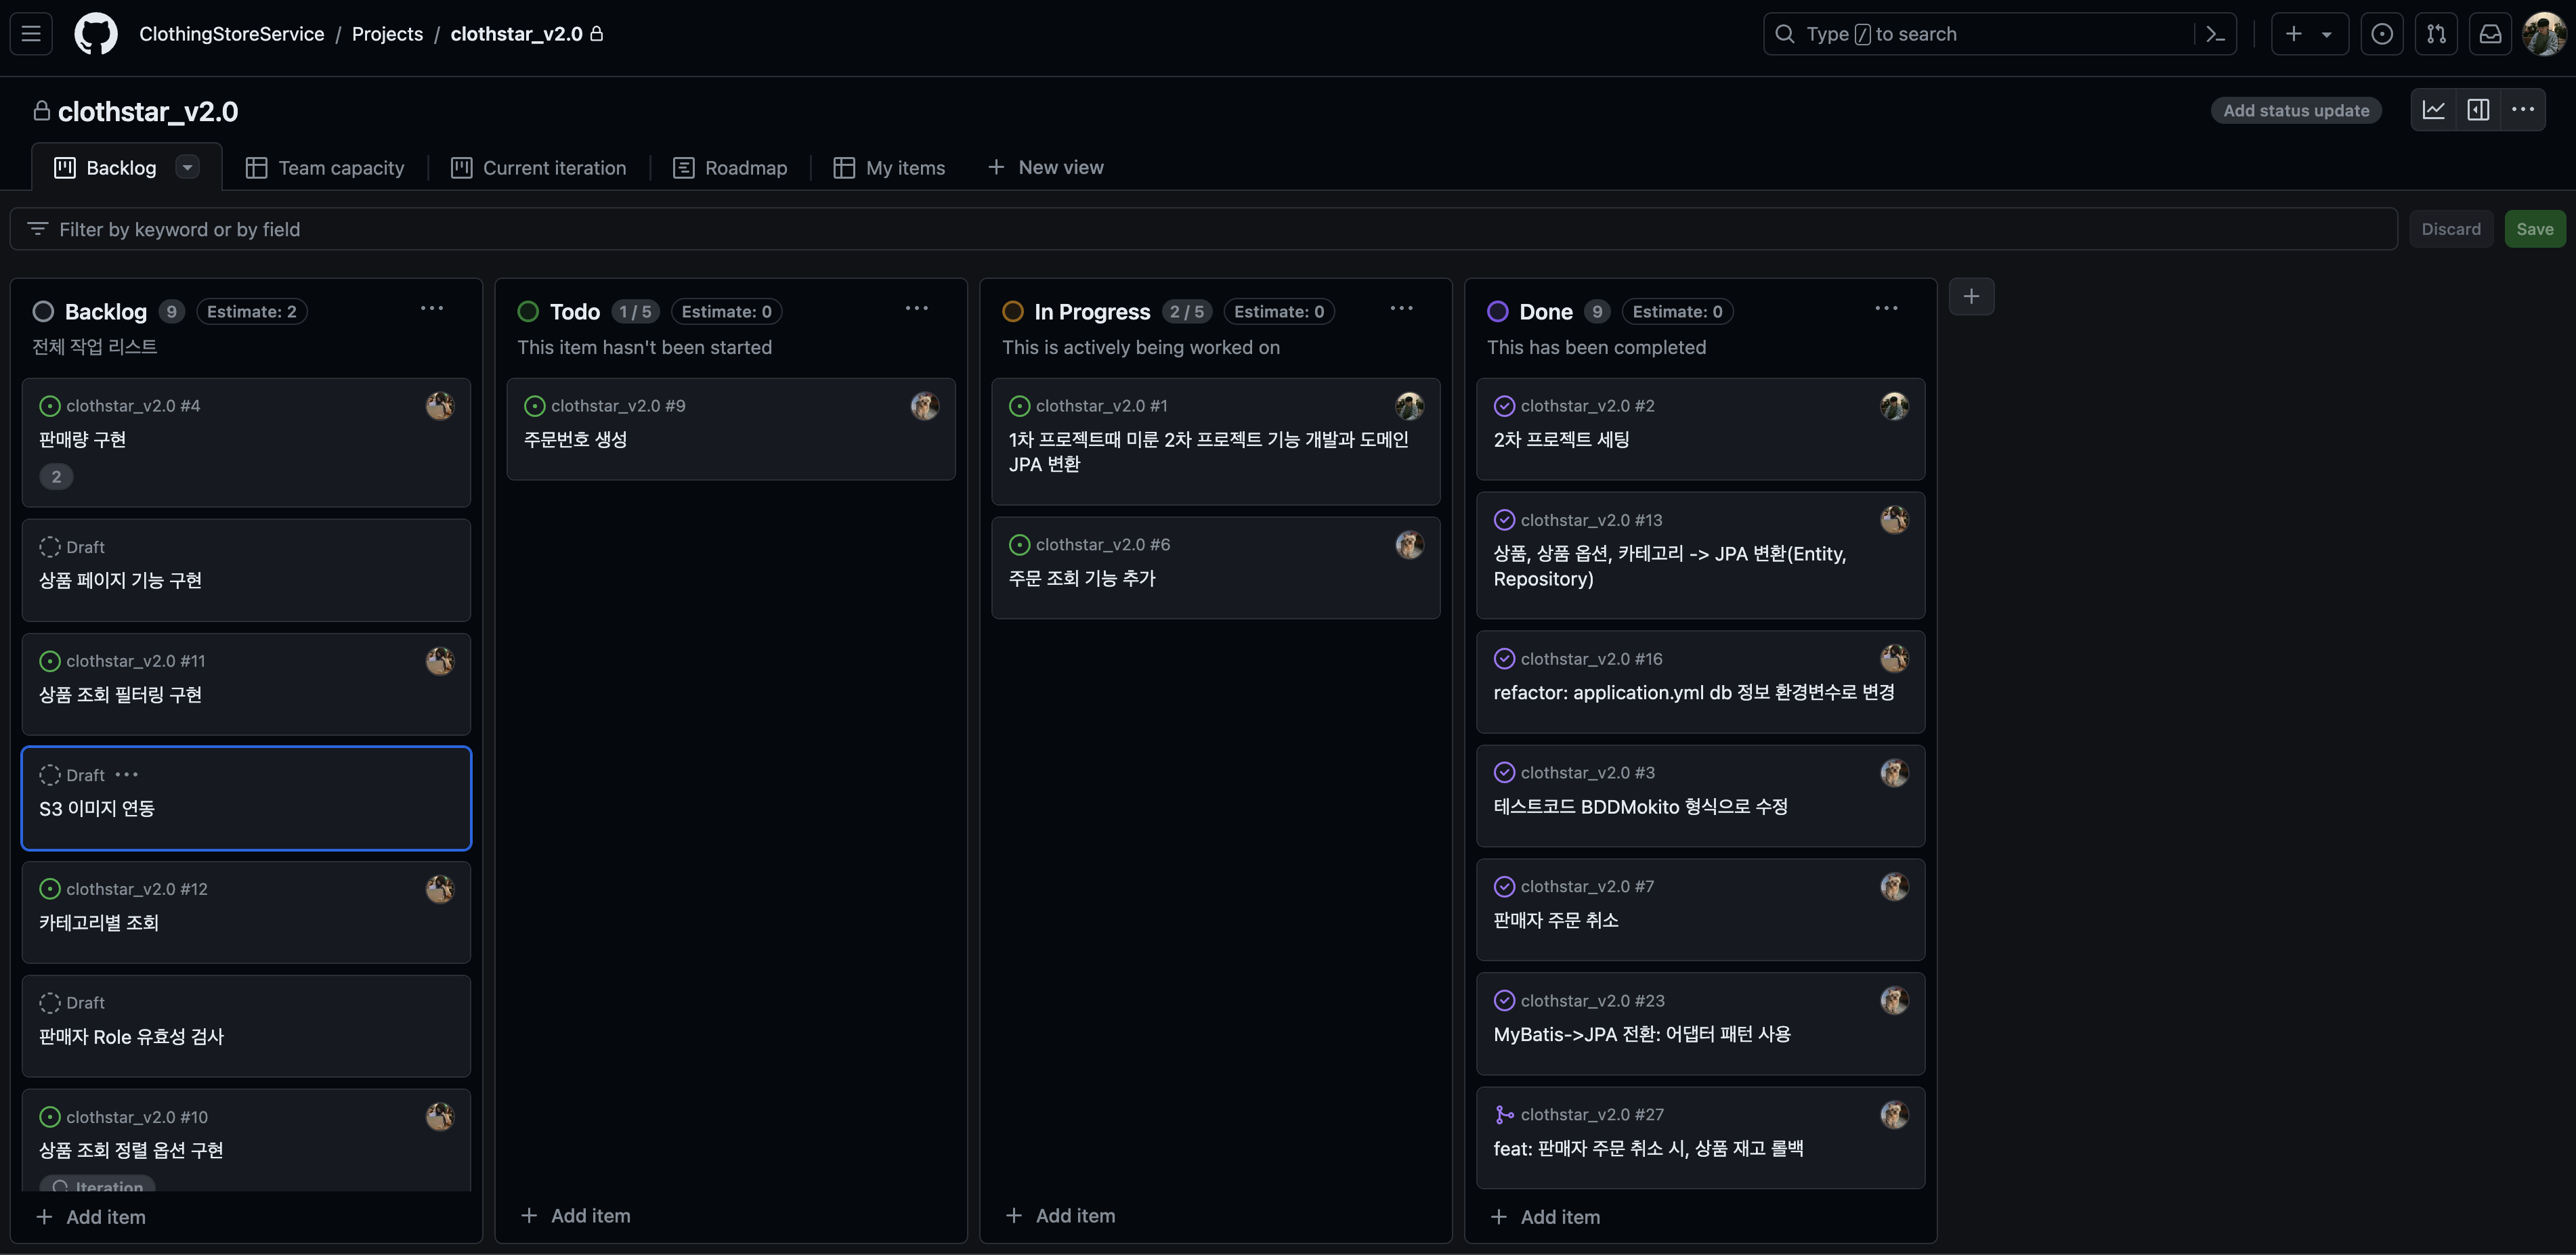Open Done column three-dot menu
Screen dimensions: 2576x1255
pyautogui.click(x=1886, y=309)
